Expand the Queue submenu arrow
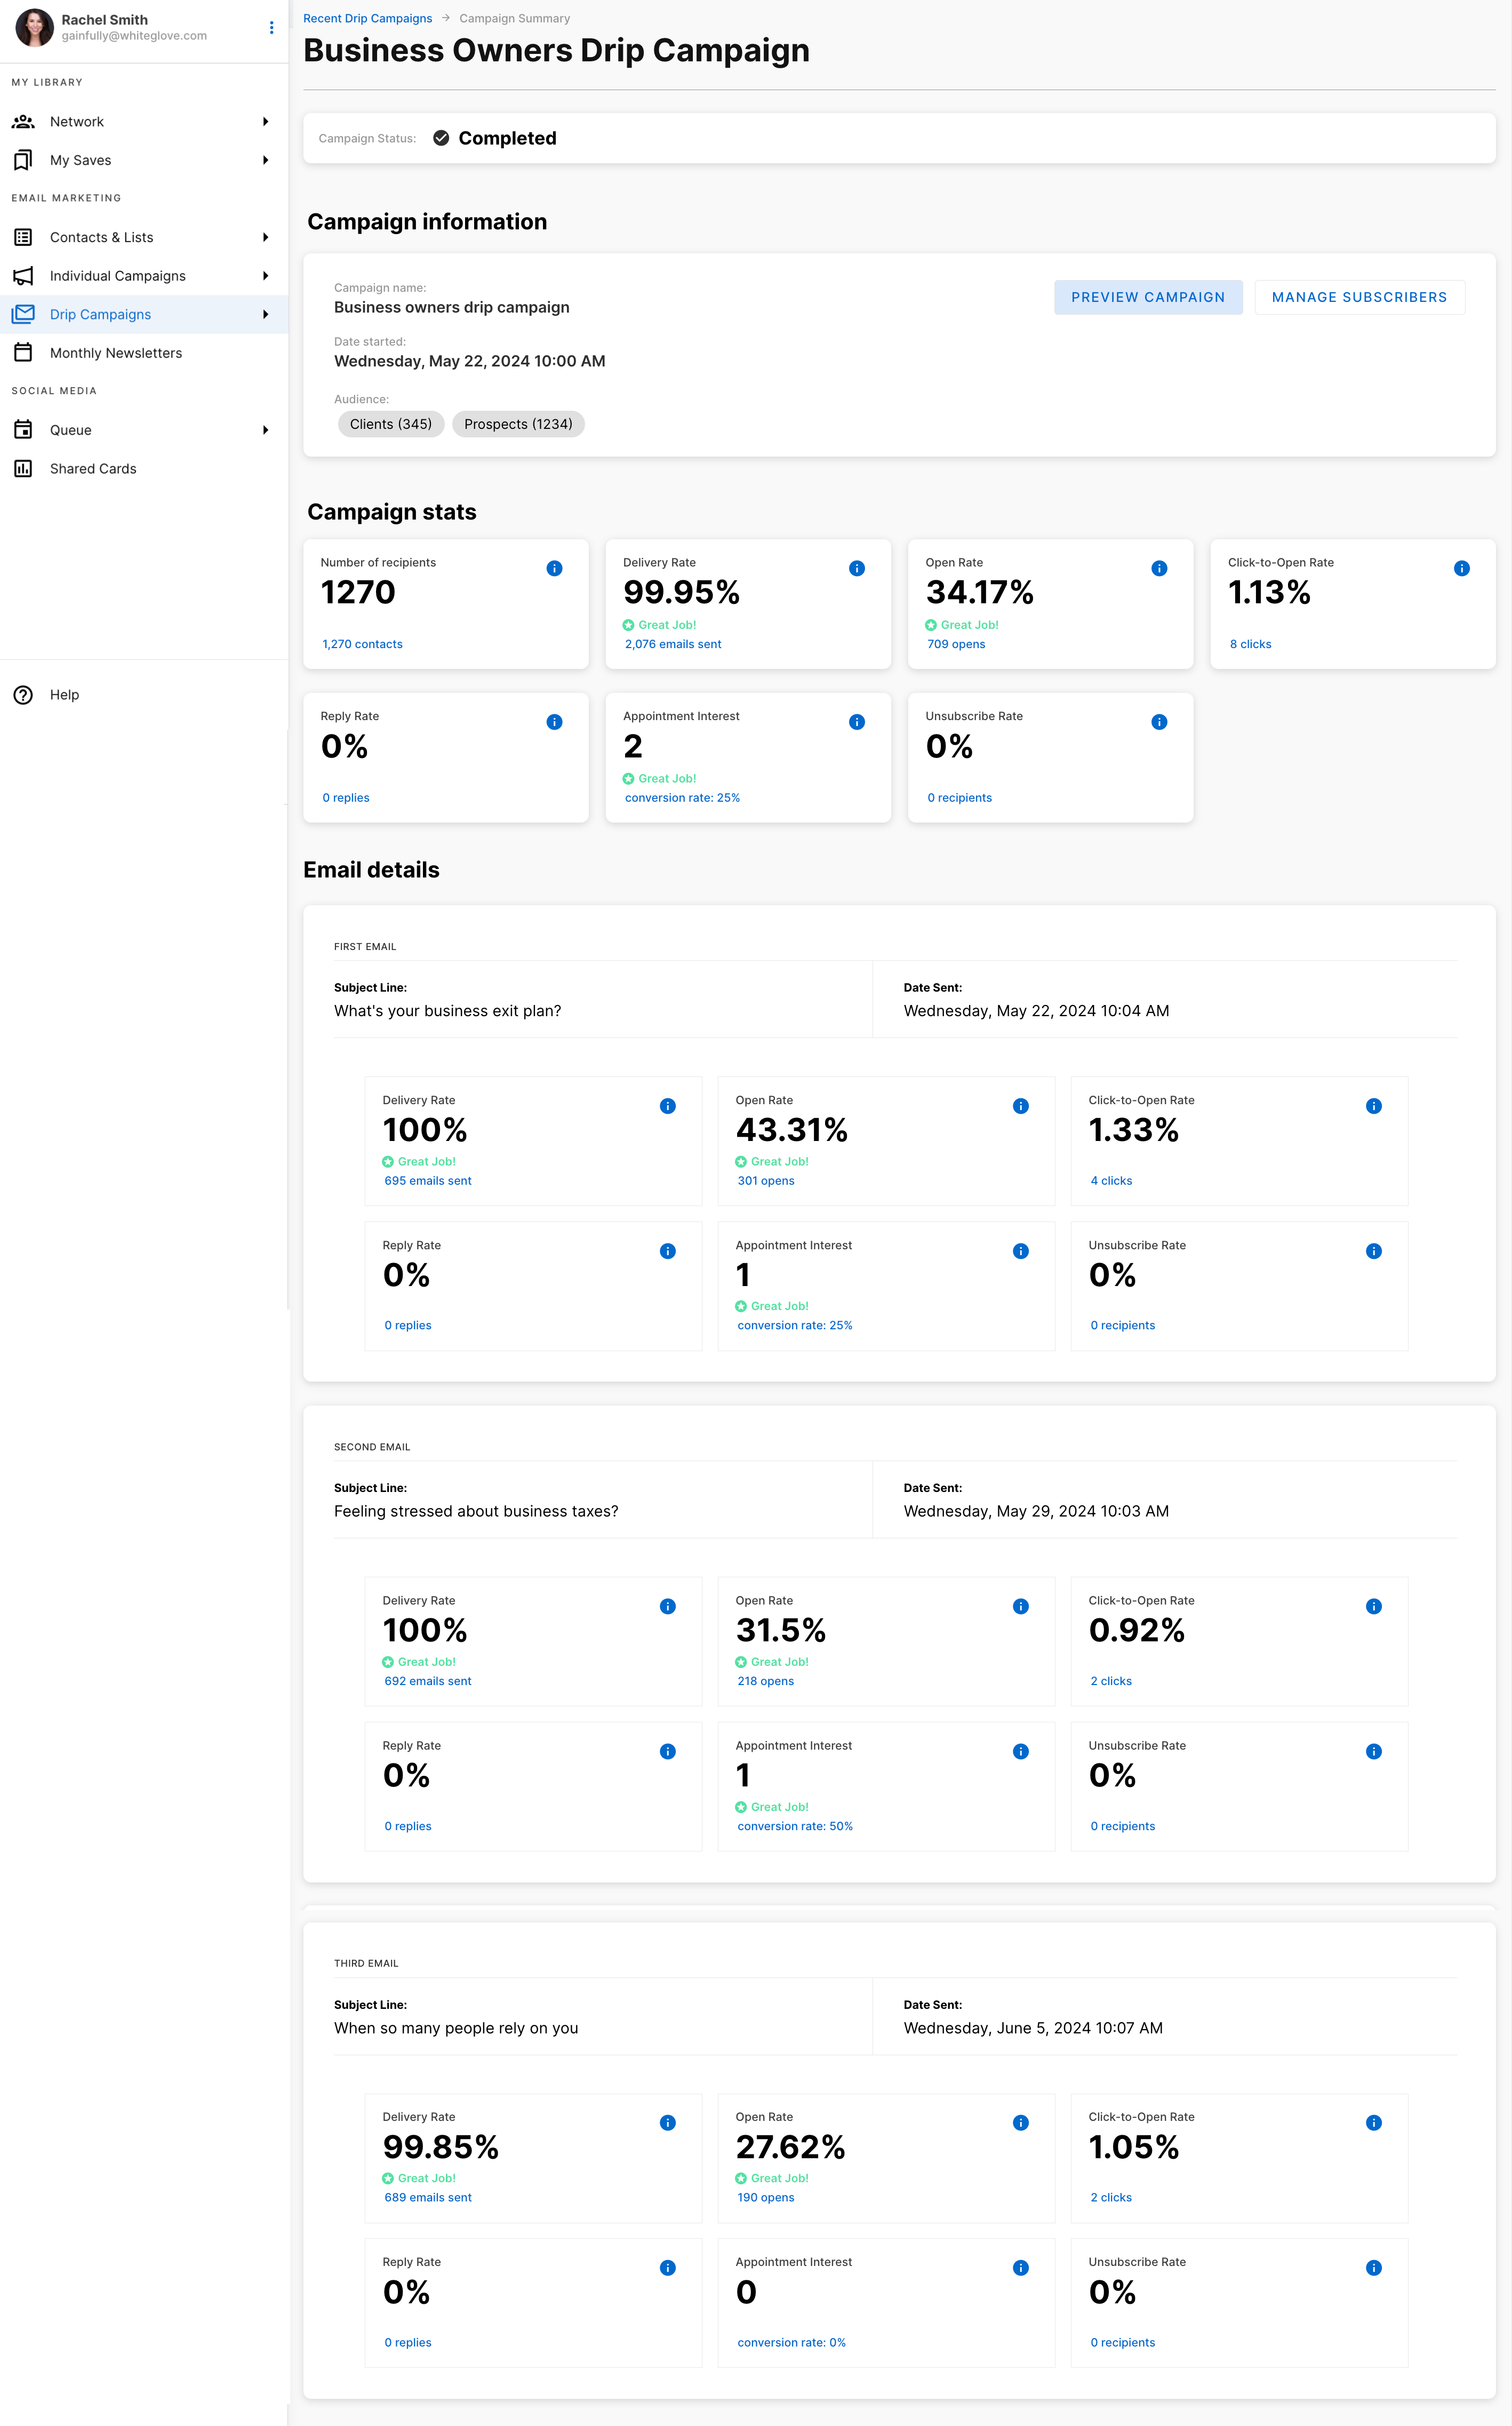This screenshot has width=1512, height=2426. (x=265, y=430)
